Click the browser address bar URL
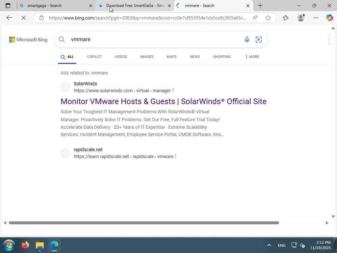The width and height of the screenshot is (337, 253). [147, 18]
